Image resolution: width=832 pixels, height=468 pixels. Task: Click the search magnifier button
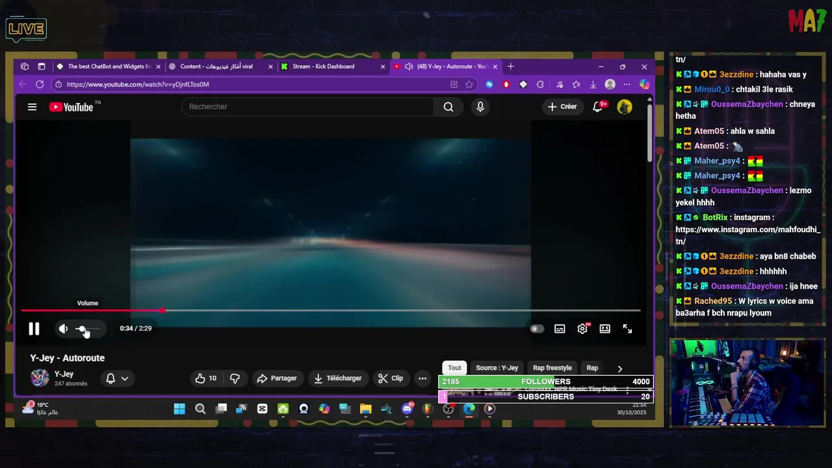click(x=448, y=107)
